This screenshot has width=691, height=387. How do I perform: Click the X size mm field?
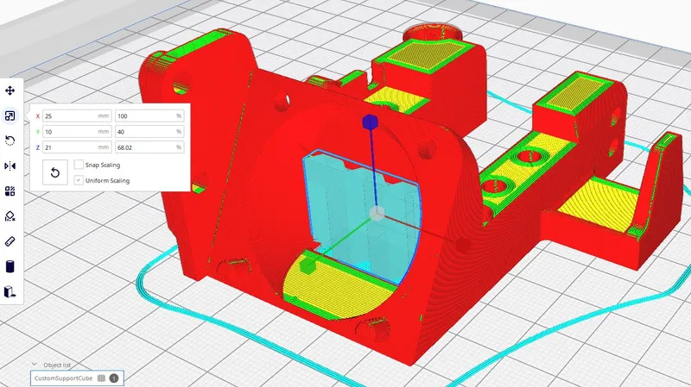click(x=71, y=115)
